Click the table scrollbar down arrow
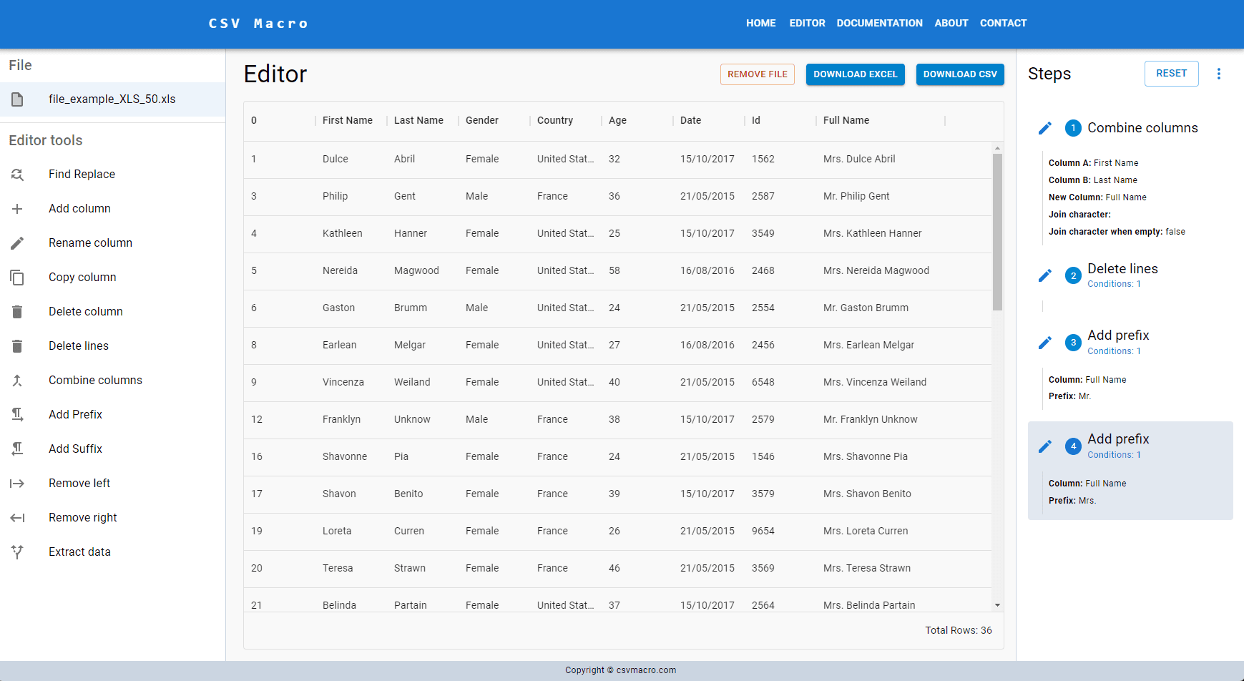This screenshot has height=681, width=1244. (997, 605)
